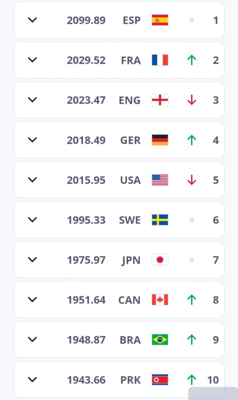Click the North Korea flag icon
This screenshot has width=238, height=400.
coord(160,380)
